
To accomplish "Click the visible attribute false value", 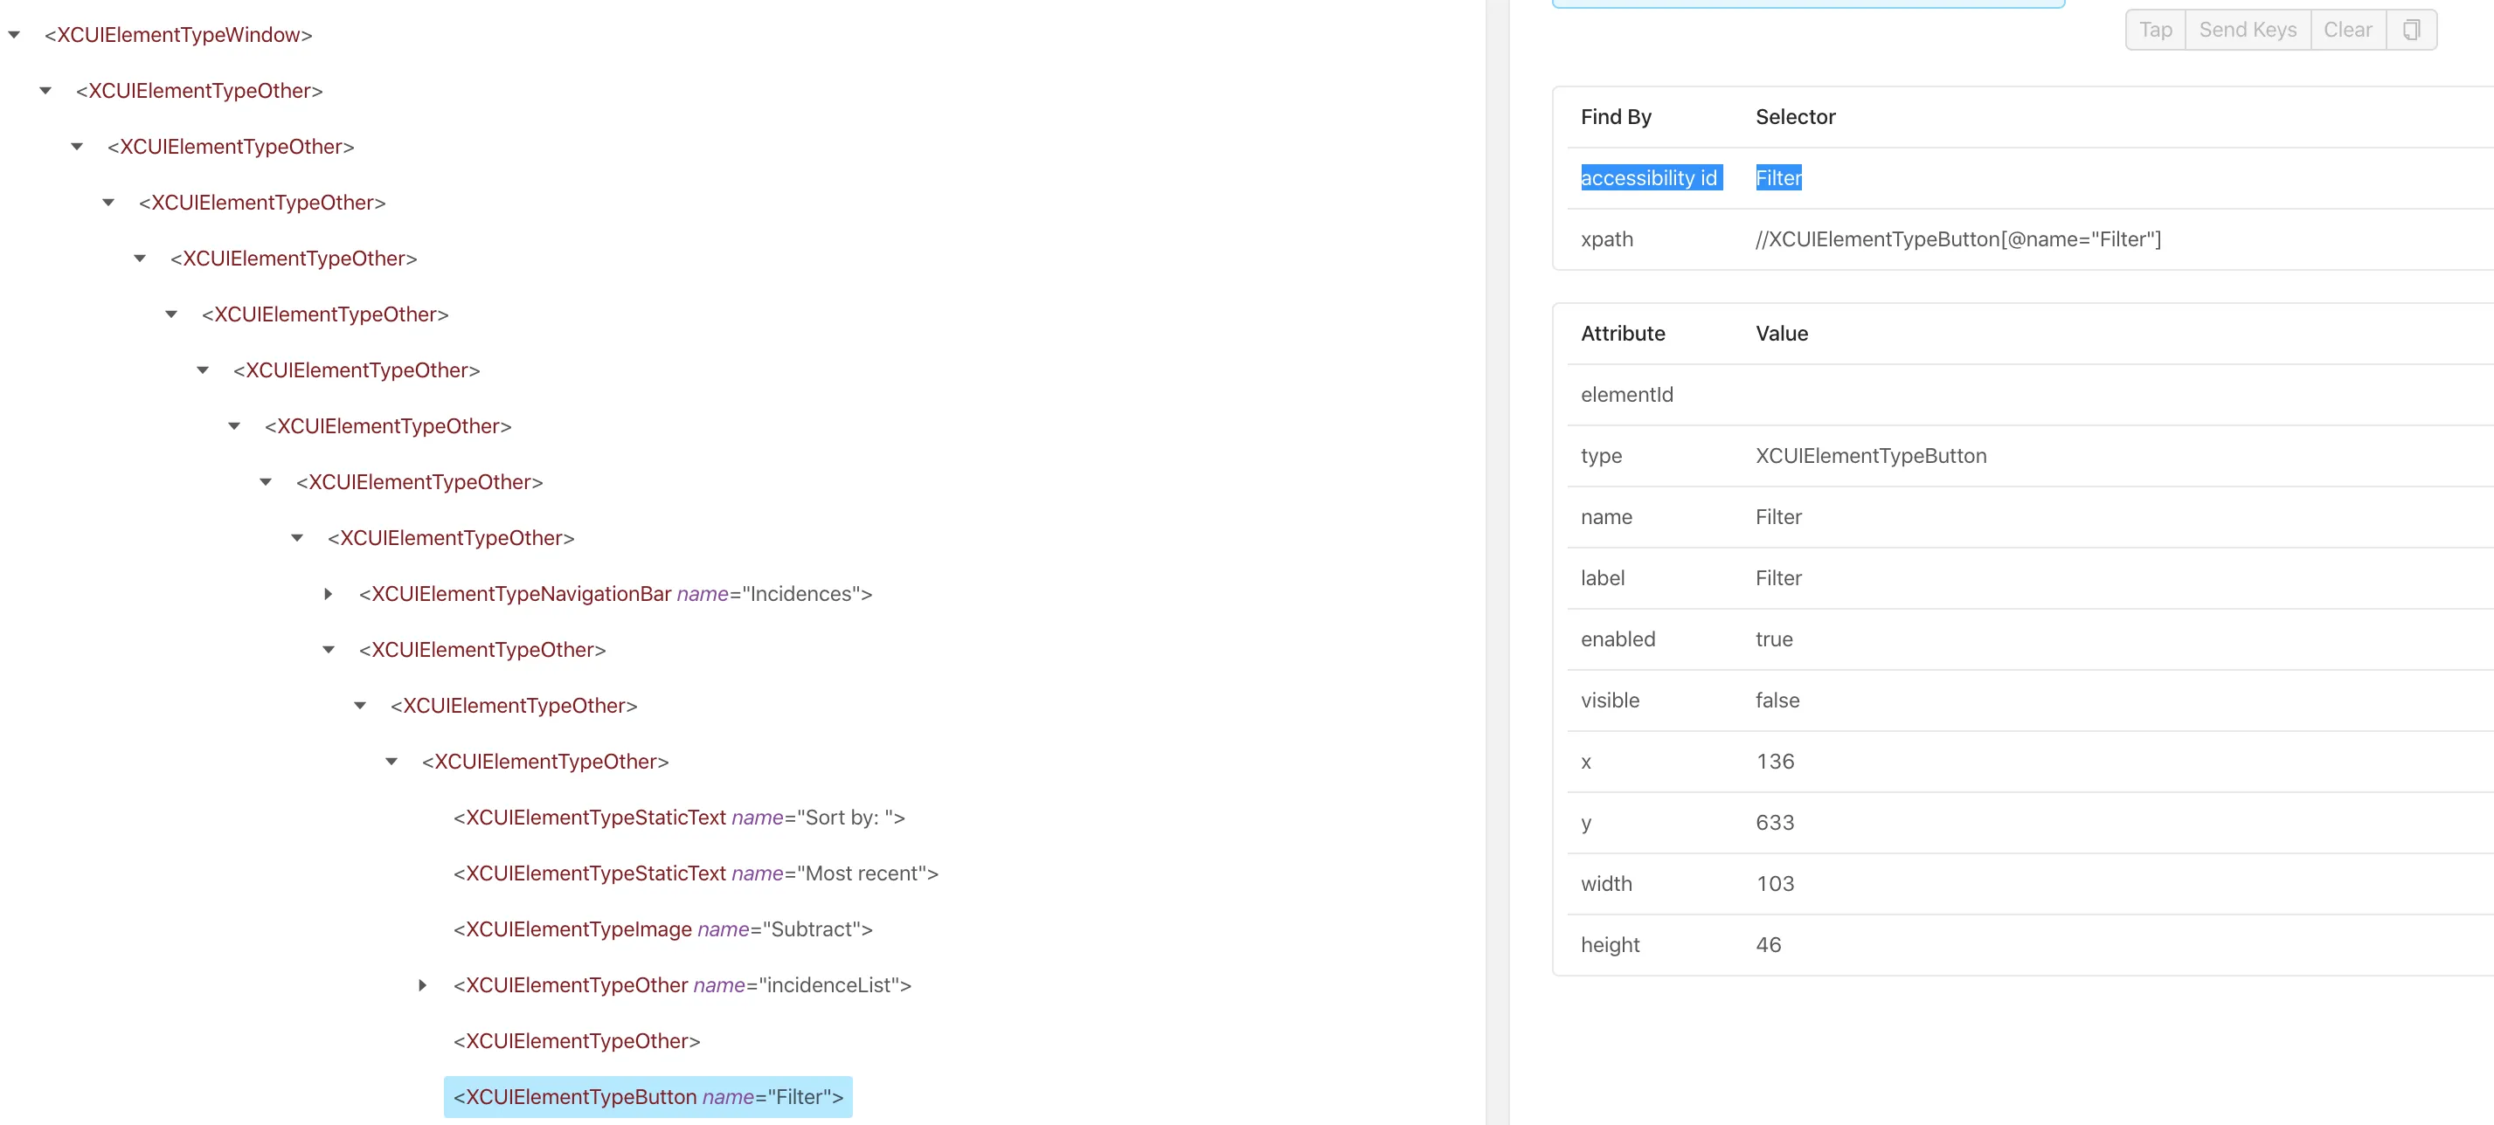I will 1777,701.
